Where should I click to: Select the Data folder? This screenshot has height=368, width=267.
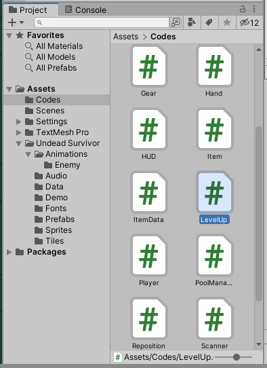click(57, 187)
